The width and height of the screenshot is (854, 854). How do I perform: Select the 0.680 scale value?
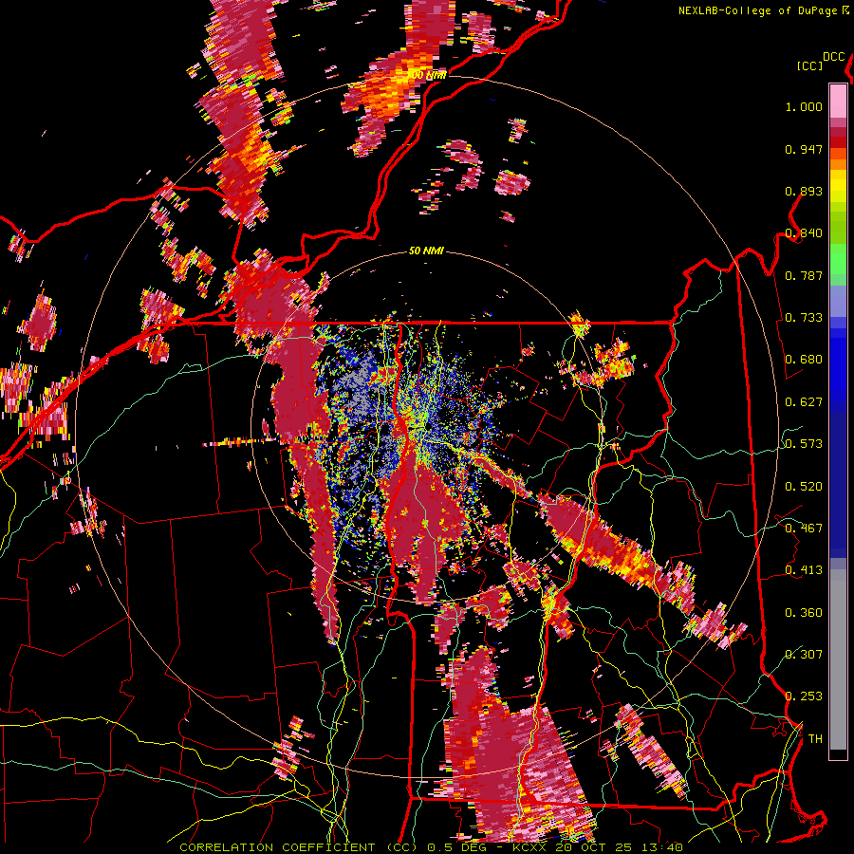[x=804, y=360]
